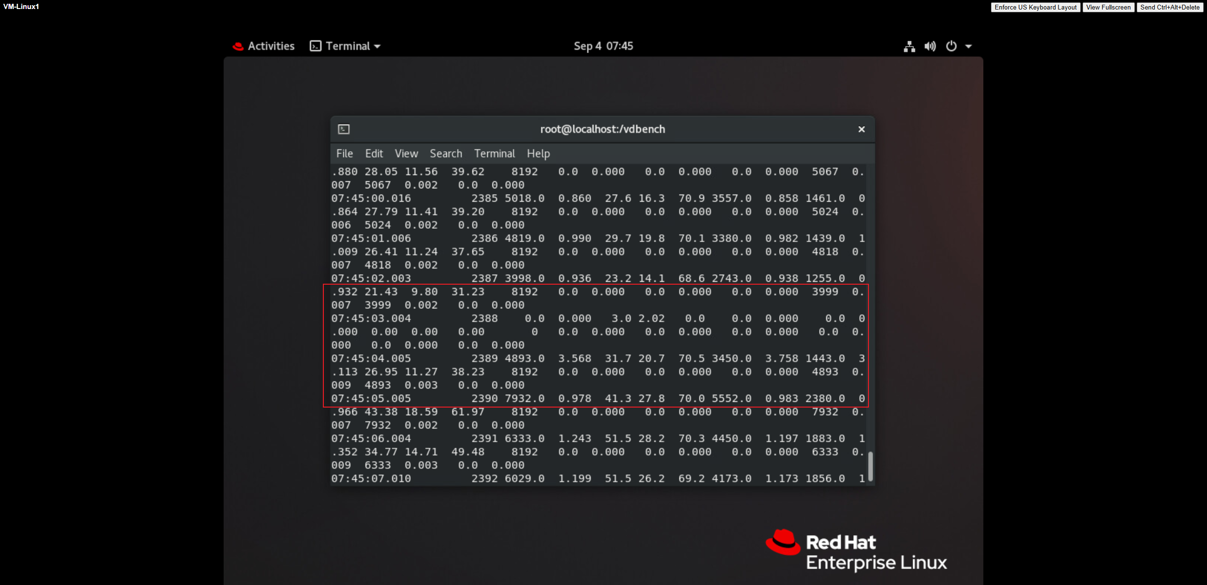This screenshot has height=585, width=1207.
Task: Click the Send Ctrl+Alt+Delete button
Action: [x=1169, y=7]
